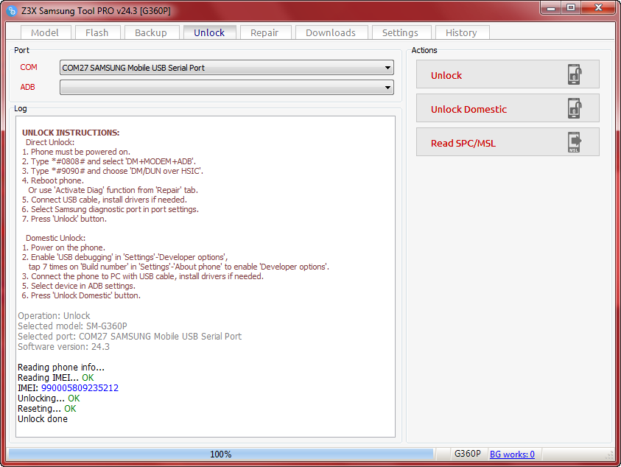Select the Unlock tab
The width and height of the screenshot is (621, 467).
pyautogui.click(x=209, y=32)
